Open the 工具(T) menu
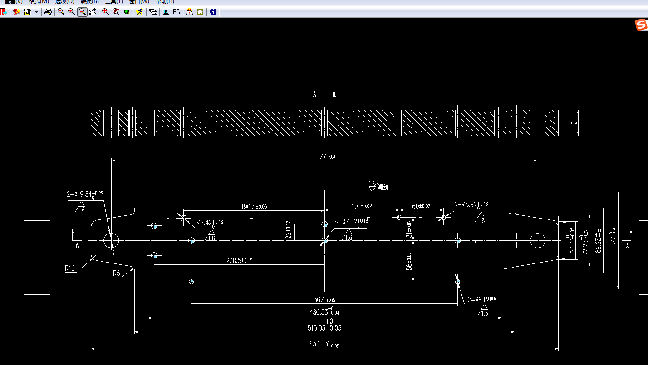Screen dimensions: 648x365 click(114, 2)
